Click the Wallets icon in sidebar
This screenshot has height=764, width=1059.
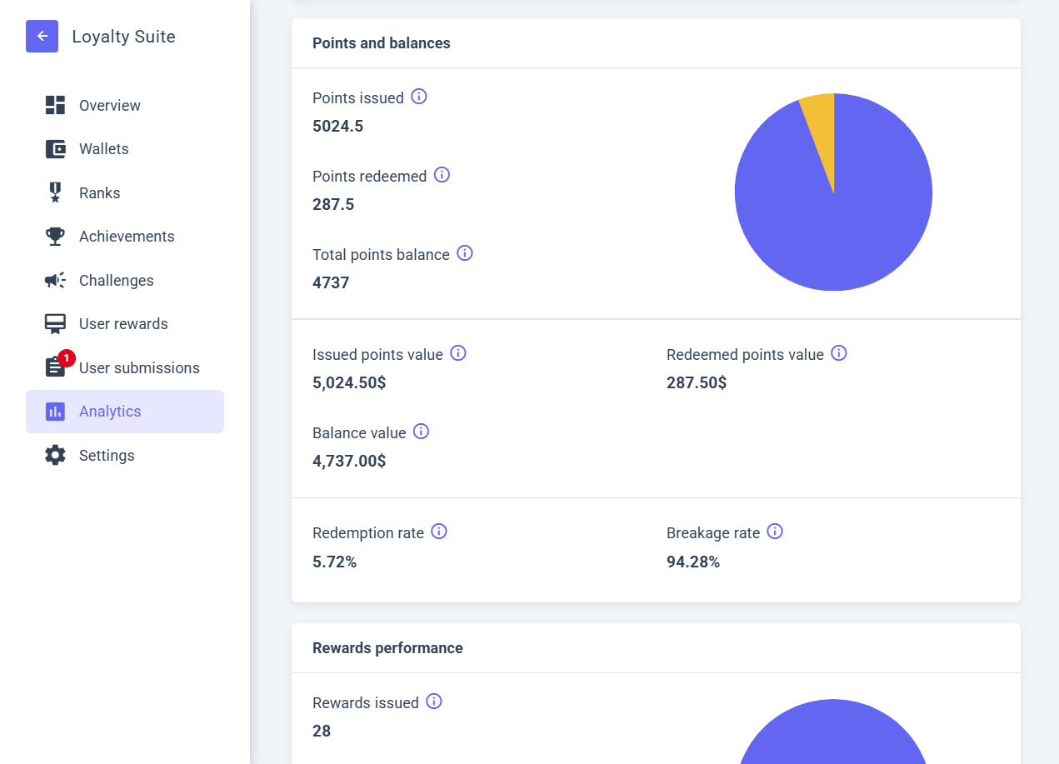click(x=55, y=149)
